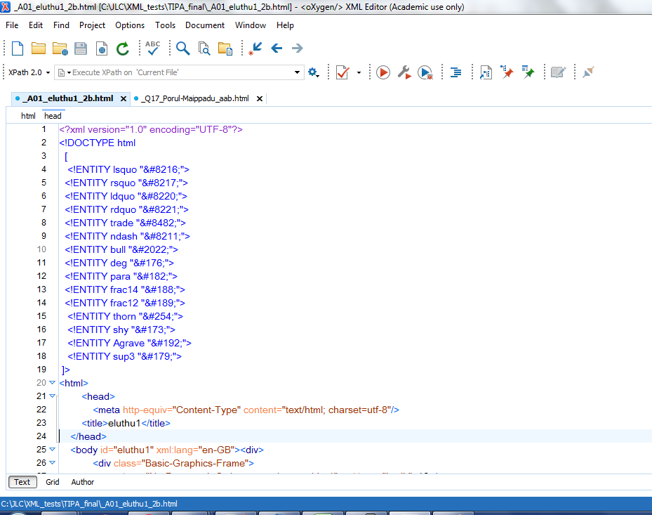Open XPath scope dropdown beside page icon
The width and height of the screenshot is (652, 515).
pyautogui.click(x=69, y=72)
